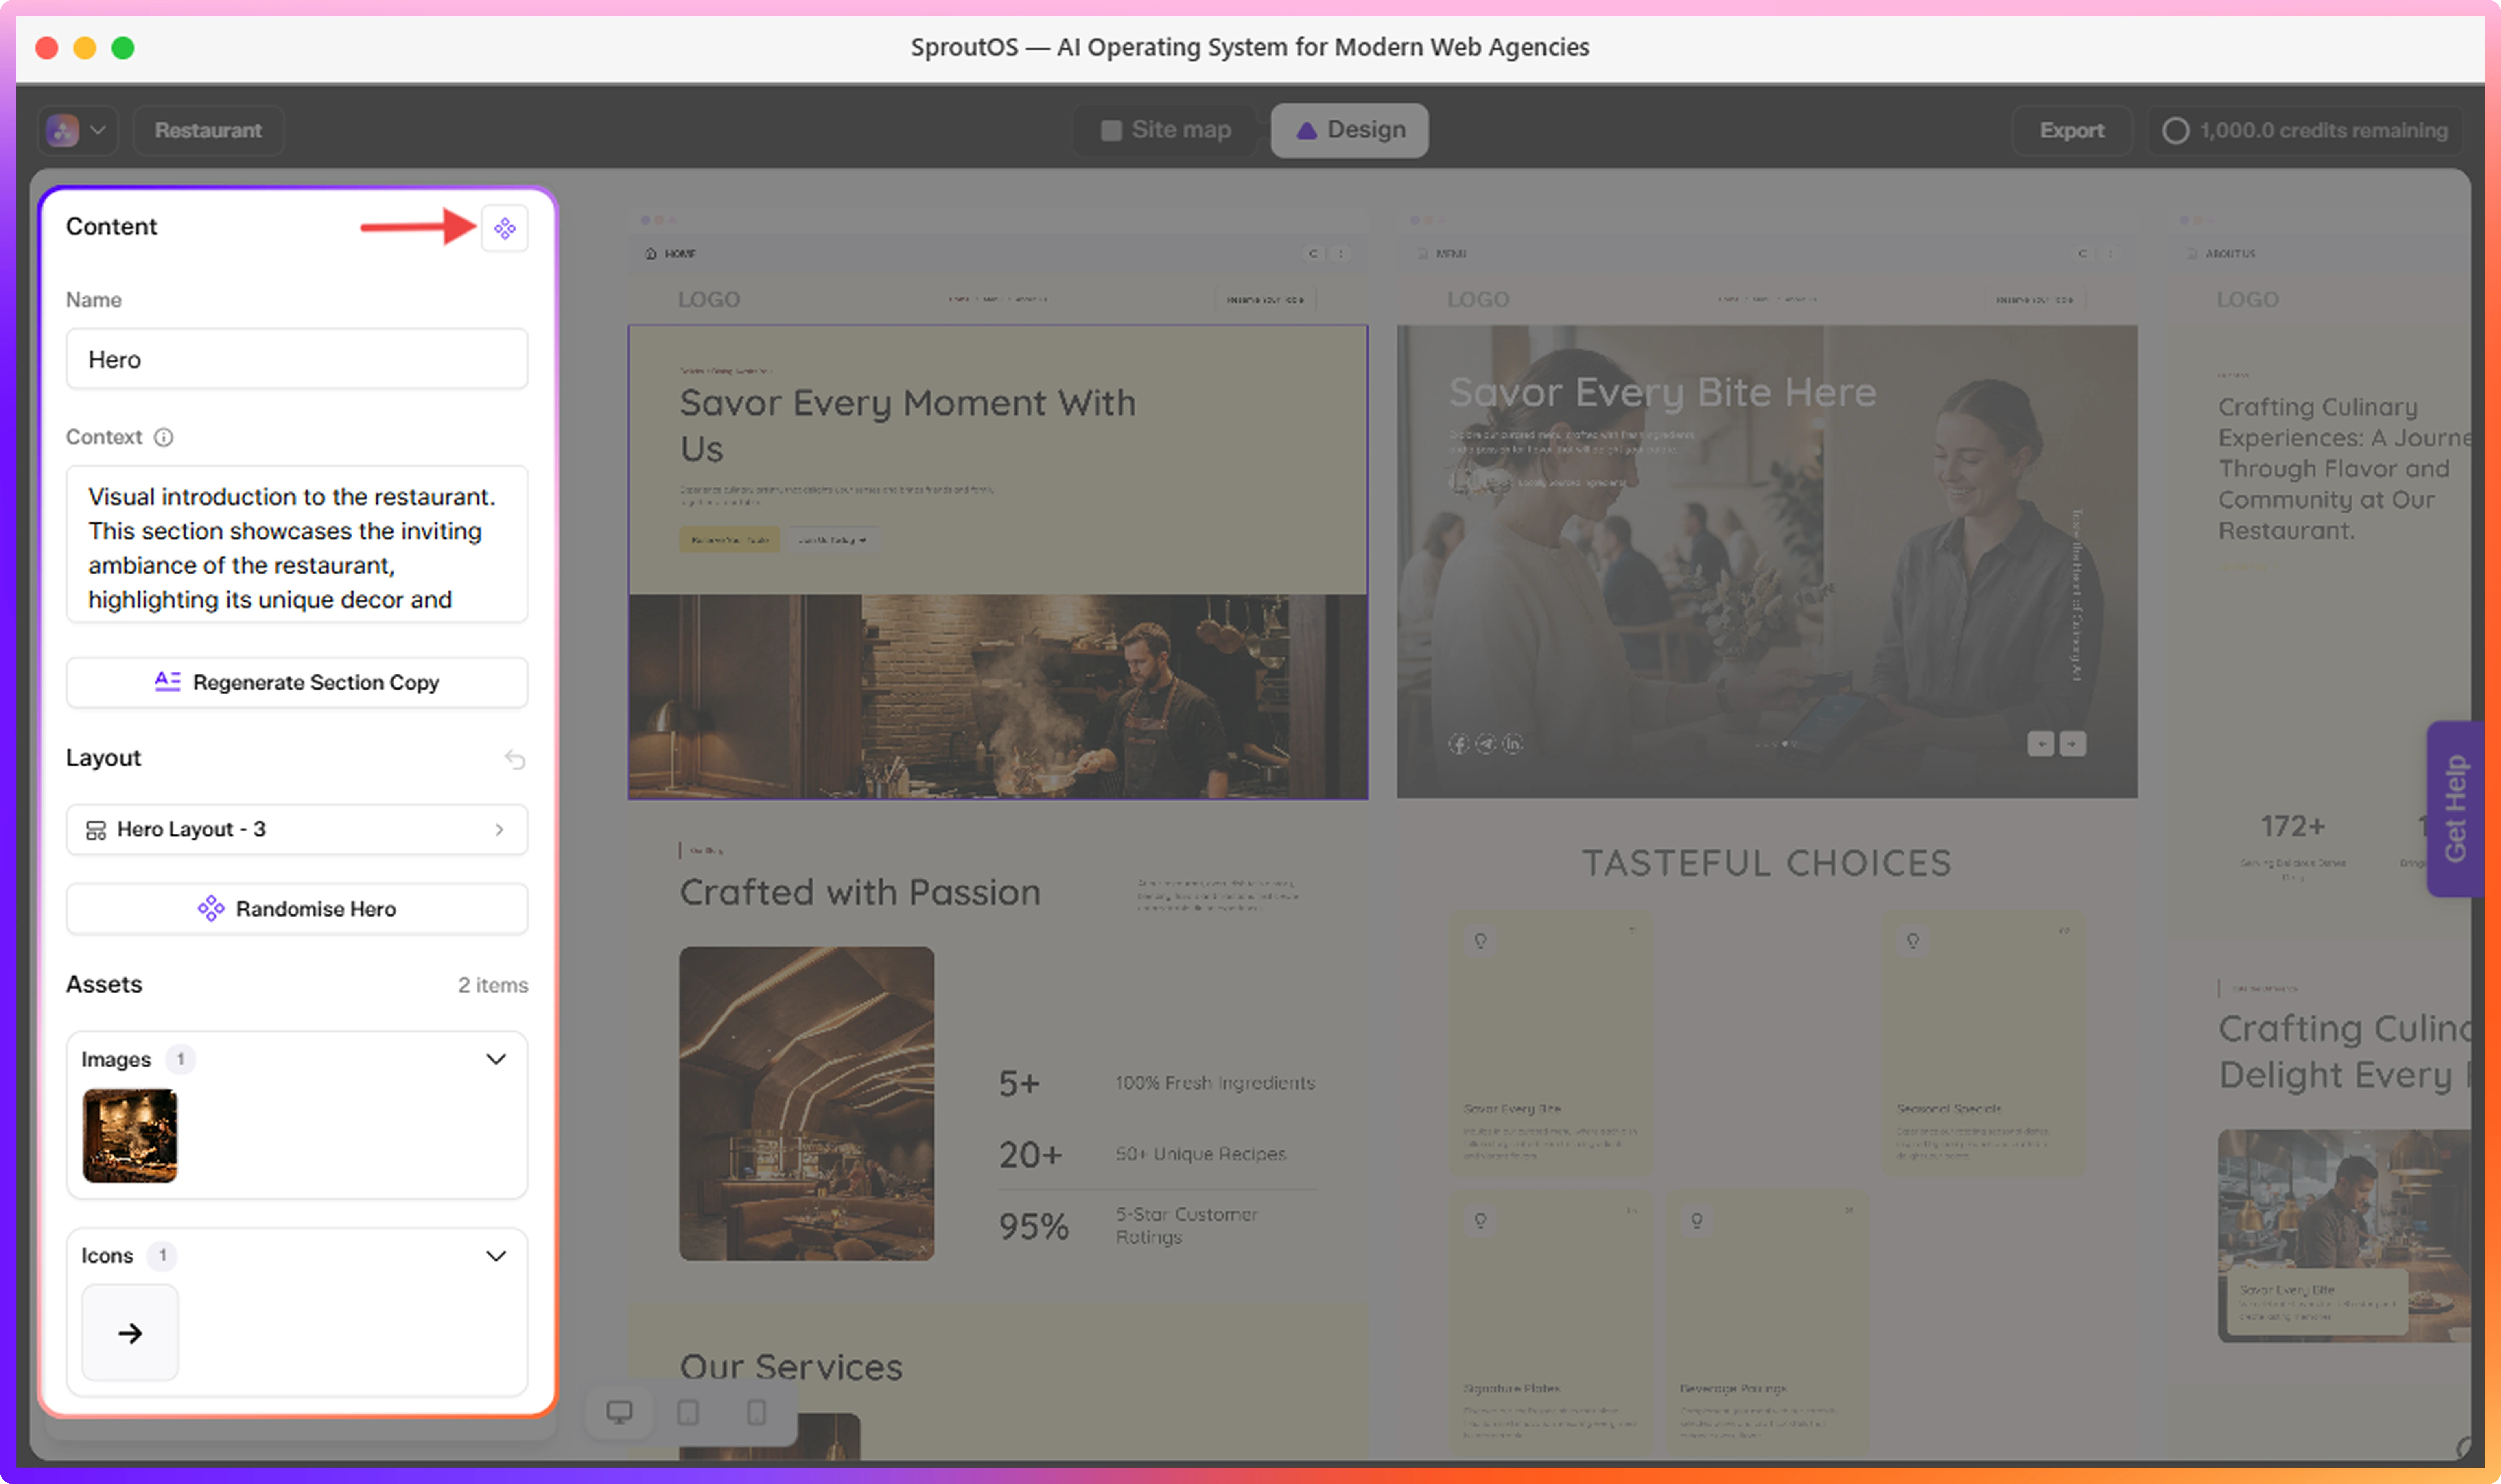The height and width of the screenshot is (1484, 2501).
Task: Click the restaurant interior image under Crafted with Passion
Action: [x=807, y=1104]
